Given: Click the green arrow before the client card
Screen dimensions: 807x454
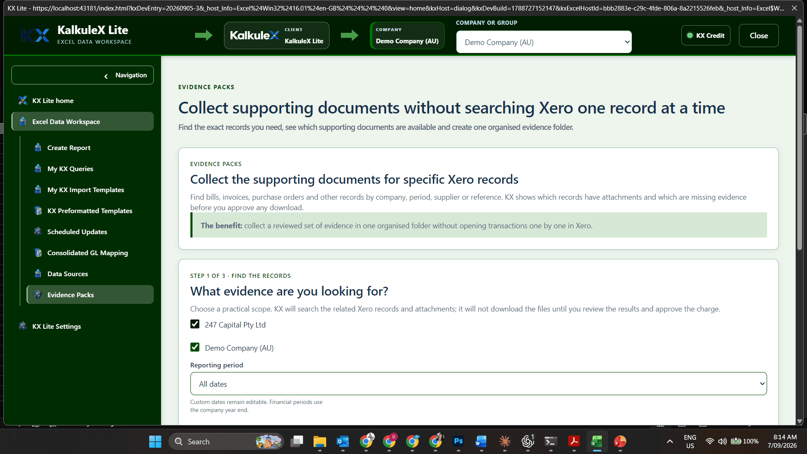Looking at the screenshot, I should click(204, 35).
